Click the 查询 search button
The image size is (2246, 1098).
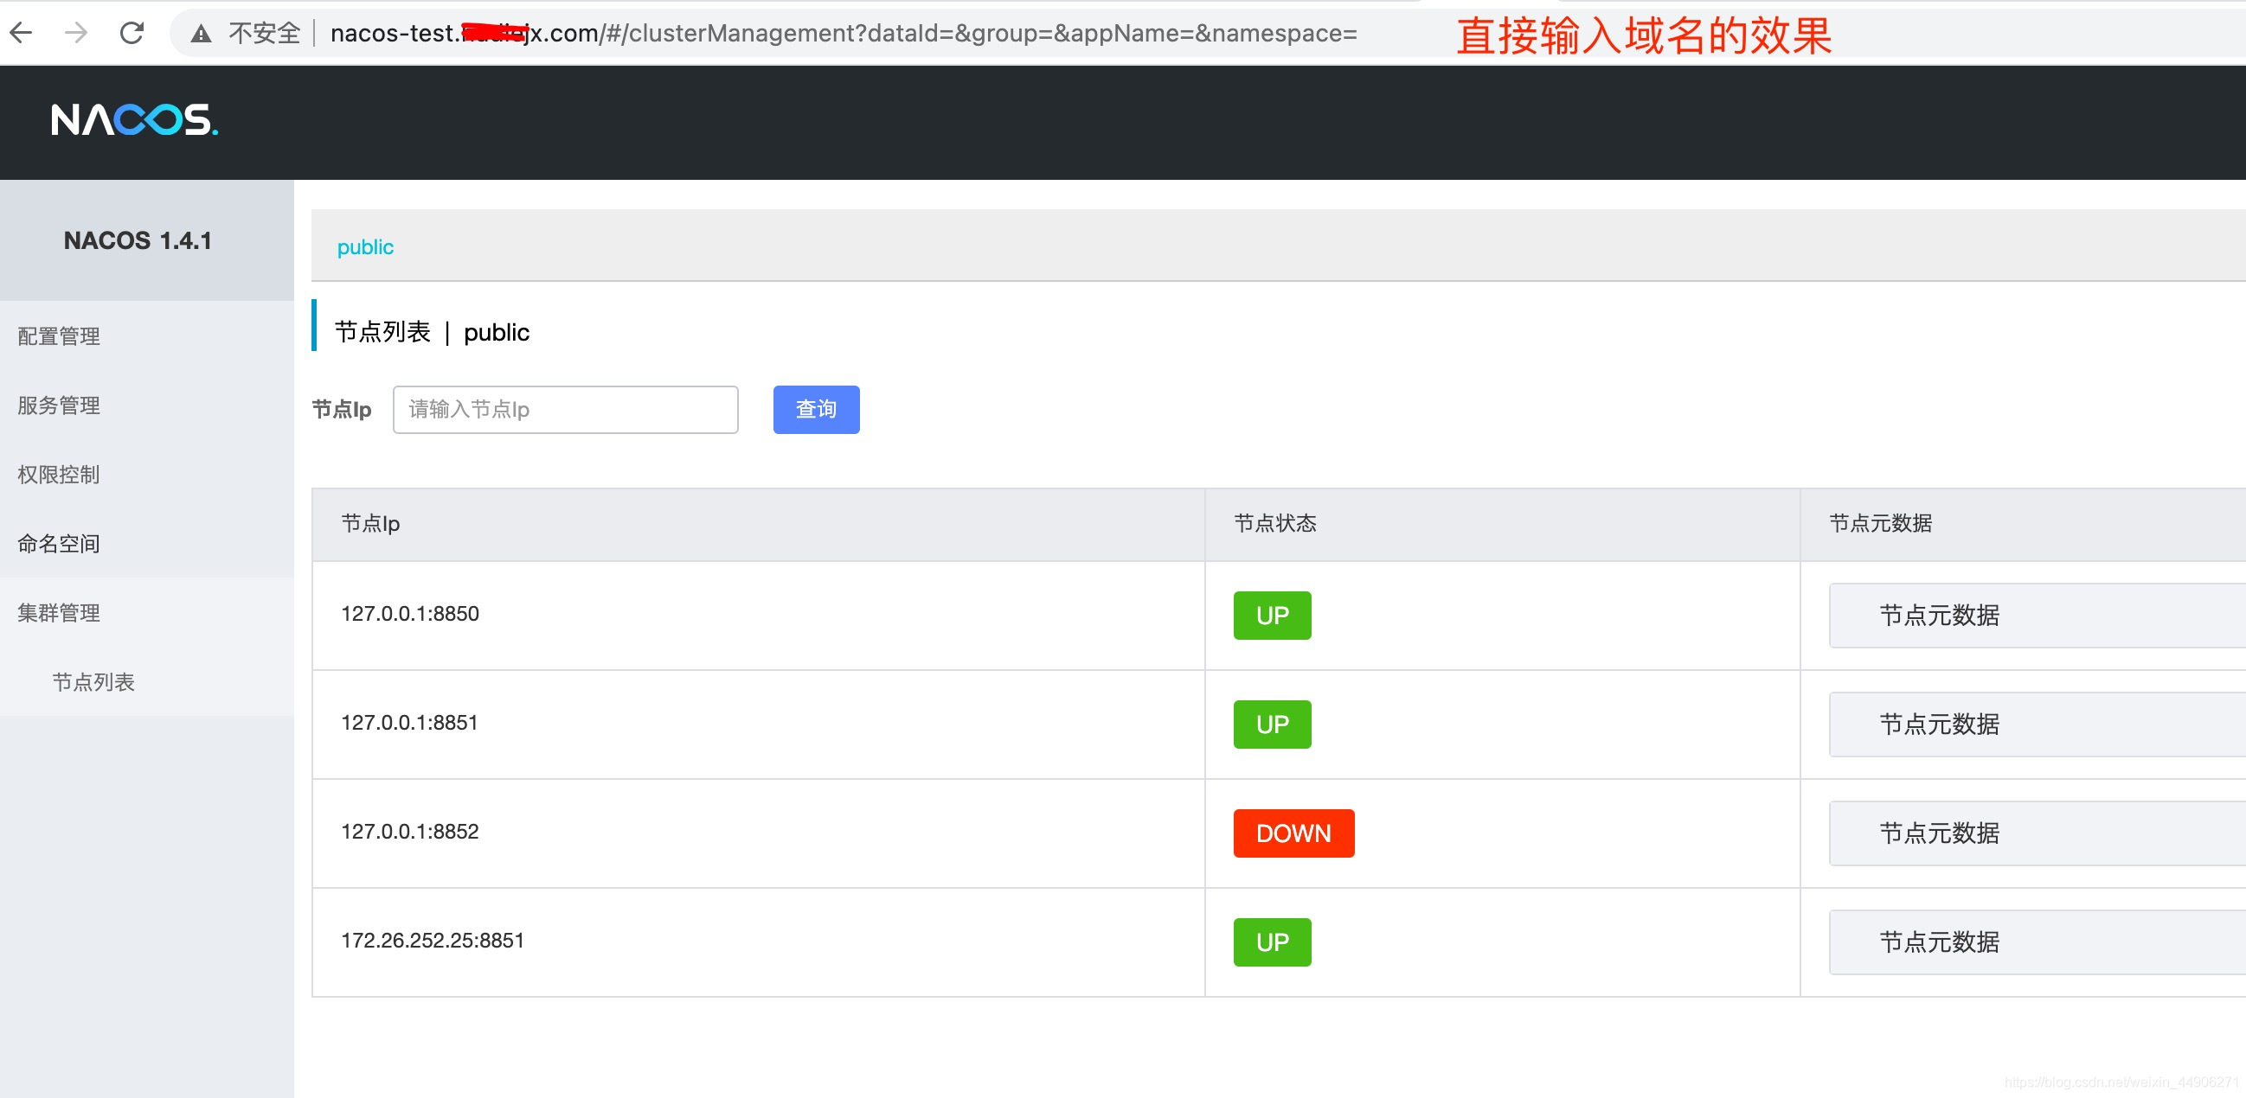(815, 409)
